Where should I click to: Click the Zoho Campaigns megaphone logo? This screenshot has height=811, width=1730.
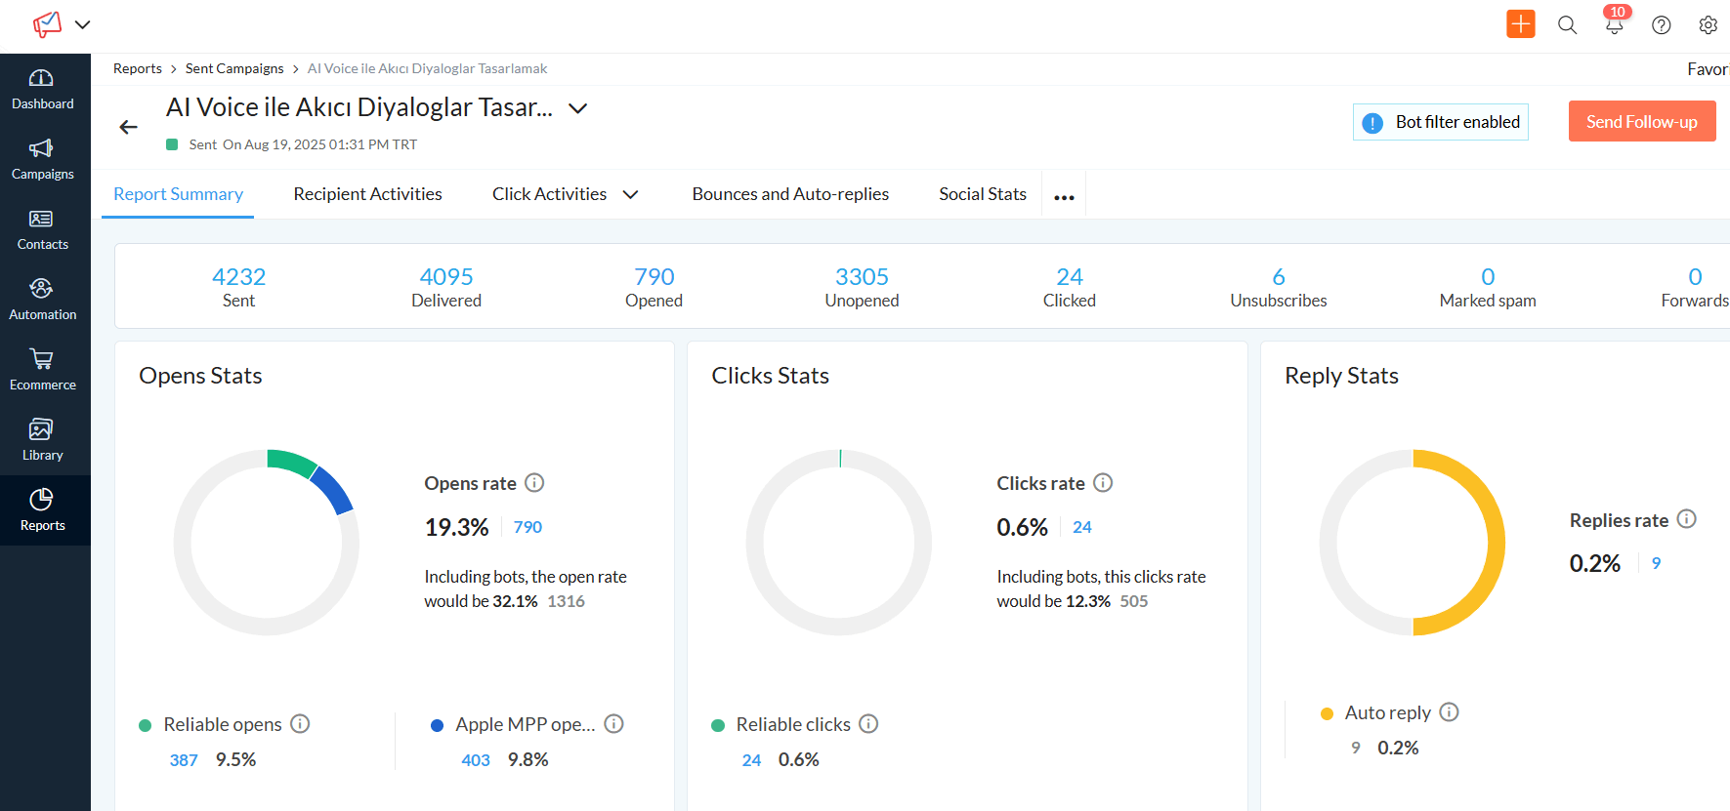(47, 23)
